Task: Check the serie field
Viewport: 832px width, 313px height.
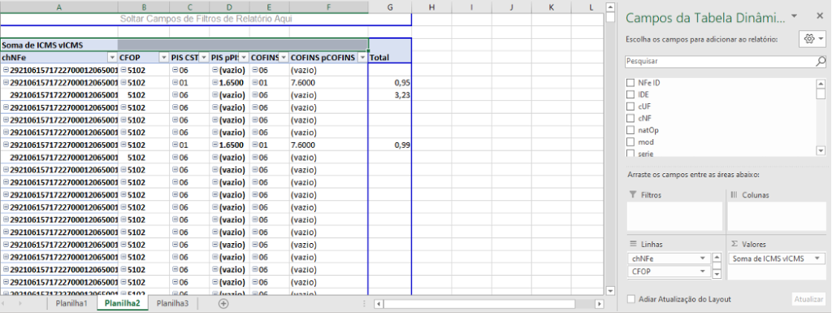Action: tap(630, 154)
